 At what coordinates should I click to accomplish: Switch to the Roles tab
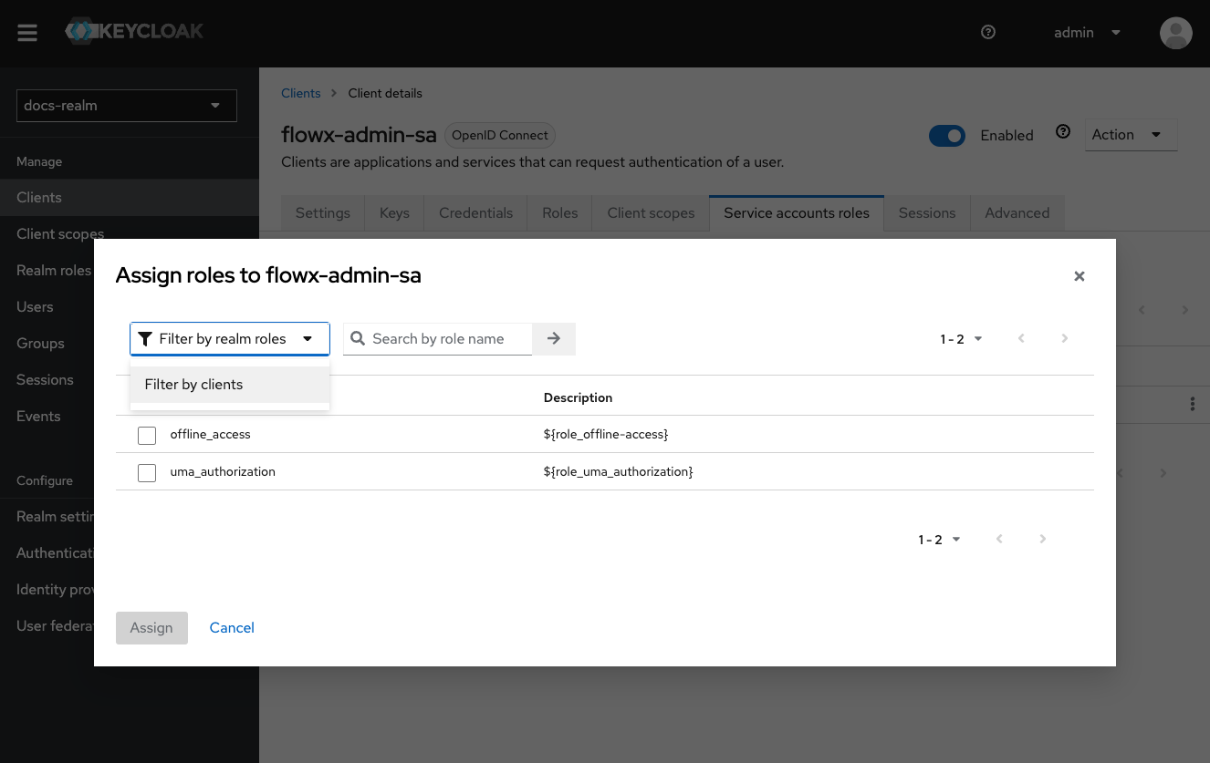click(x=559, y=213)
